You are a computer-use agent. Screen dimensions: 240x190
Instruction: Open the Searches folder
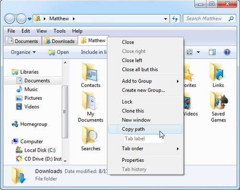[90, 139]
